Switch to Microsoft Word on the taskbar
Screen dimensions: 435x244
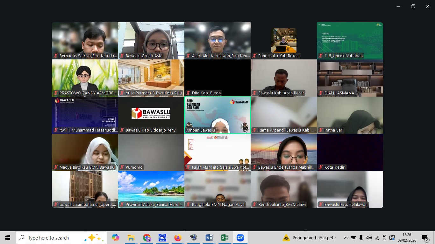209,238
